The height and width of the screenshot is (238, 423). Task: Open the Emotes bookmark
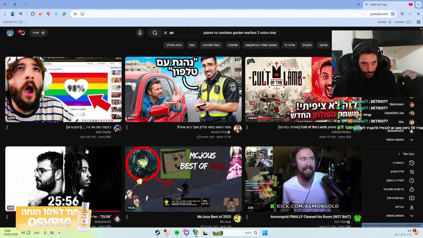pyautogui.click(x=385, y=22)
